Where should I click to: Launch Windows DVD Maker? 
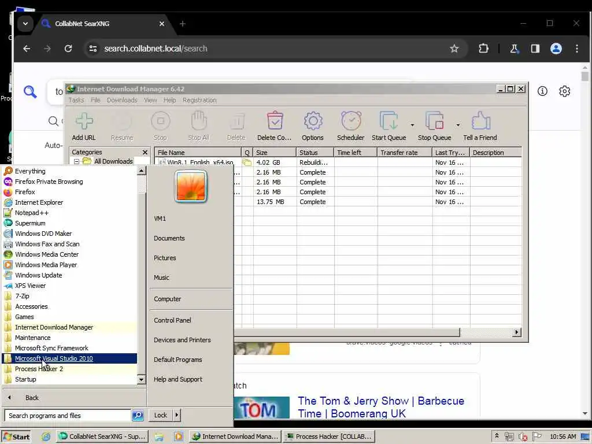pos(70,234)
